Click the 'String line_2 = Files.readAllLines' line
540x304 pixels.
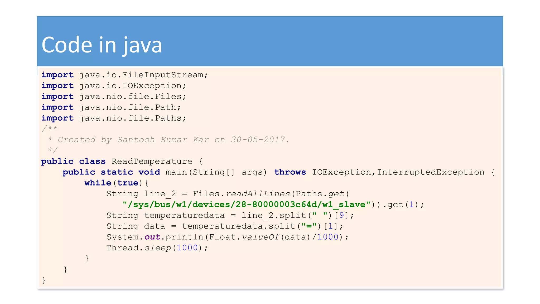(x=228, y=194)
